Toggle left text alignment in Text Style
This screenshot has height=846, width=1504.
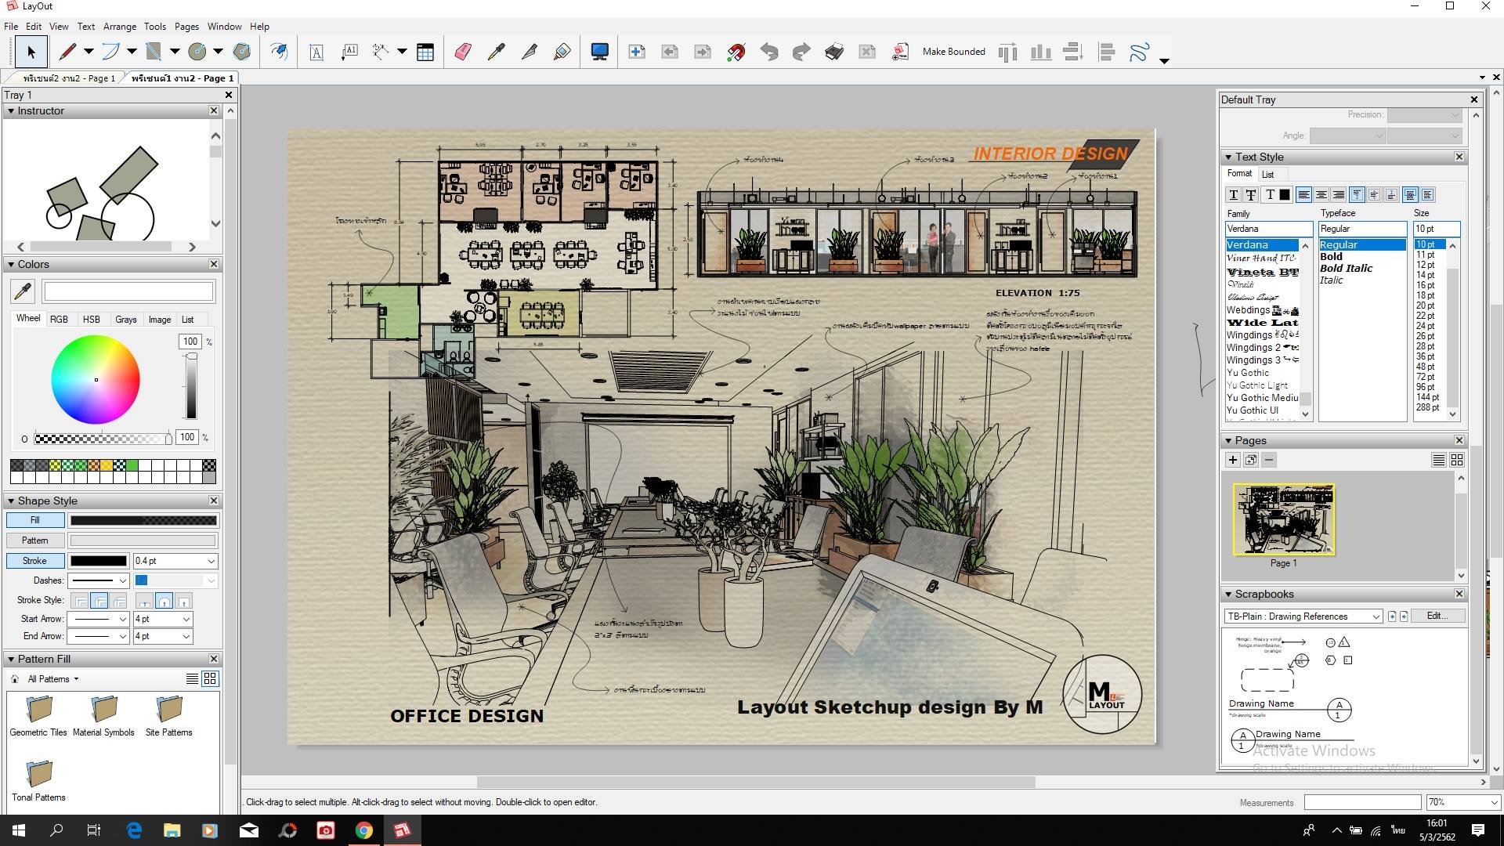pos(1303,195)
